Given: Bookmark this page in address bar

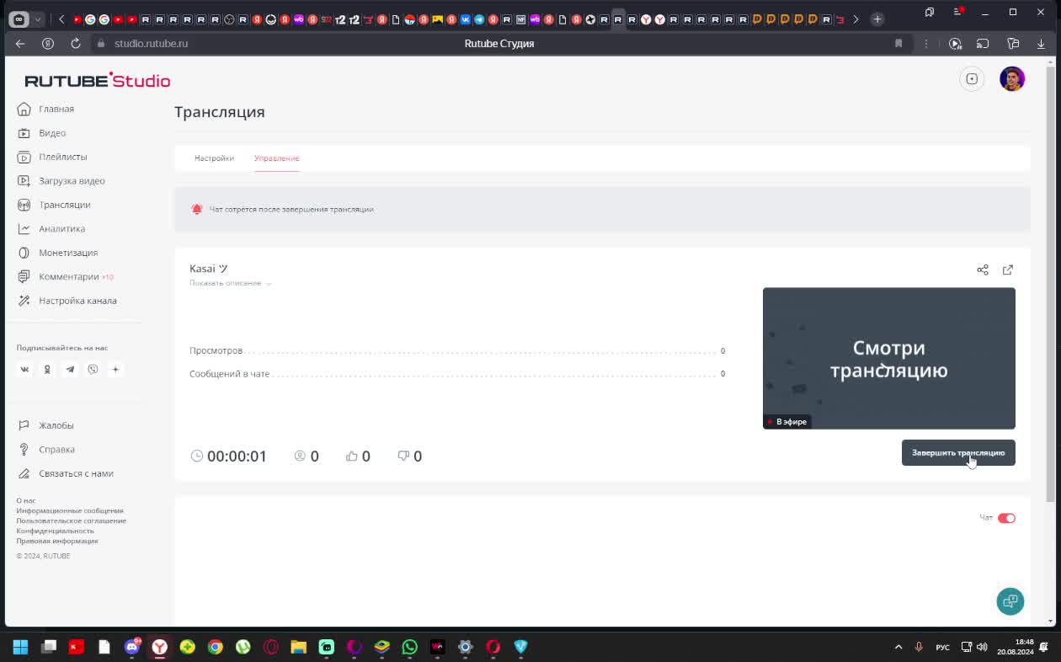Looking at the screenshot, I should pos(898,43).
